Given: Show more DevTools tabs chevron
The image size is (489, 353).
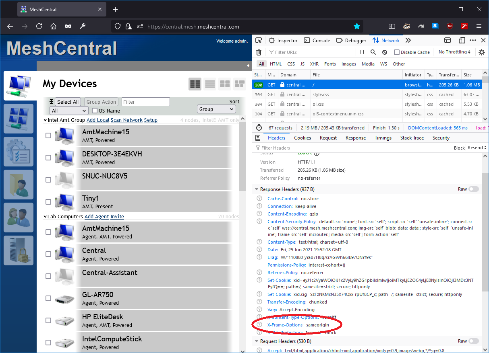Looking at the screenshot, I should click(408, 40).
